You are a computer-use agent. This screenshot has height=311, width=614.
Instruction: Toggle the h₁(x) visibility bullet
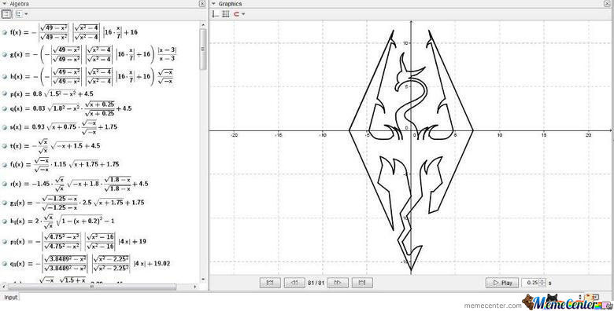click(x=5, y=221)
